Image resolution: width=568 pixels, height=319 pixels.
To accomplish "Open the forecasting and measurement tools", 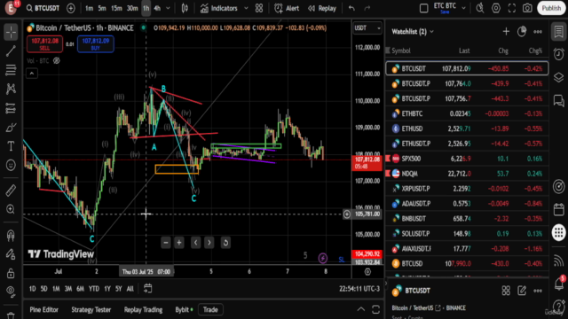I will (11, 108).
